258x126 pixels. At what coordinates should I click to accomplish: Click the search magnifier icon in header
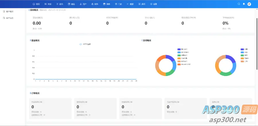click(239, 4)
